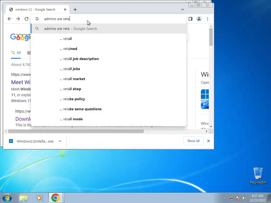
Task: Choose the 'retained' suggestion
Action: point(109,49)
